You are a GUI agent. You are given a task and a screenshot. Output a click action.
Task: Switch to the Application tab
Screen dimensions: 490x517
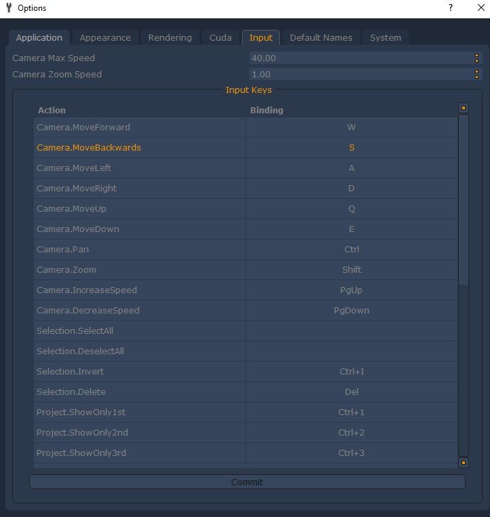coord(39,38)
